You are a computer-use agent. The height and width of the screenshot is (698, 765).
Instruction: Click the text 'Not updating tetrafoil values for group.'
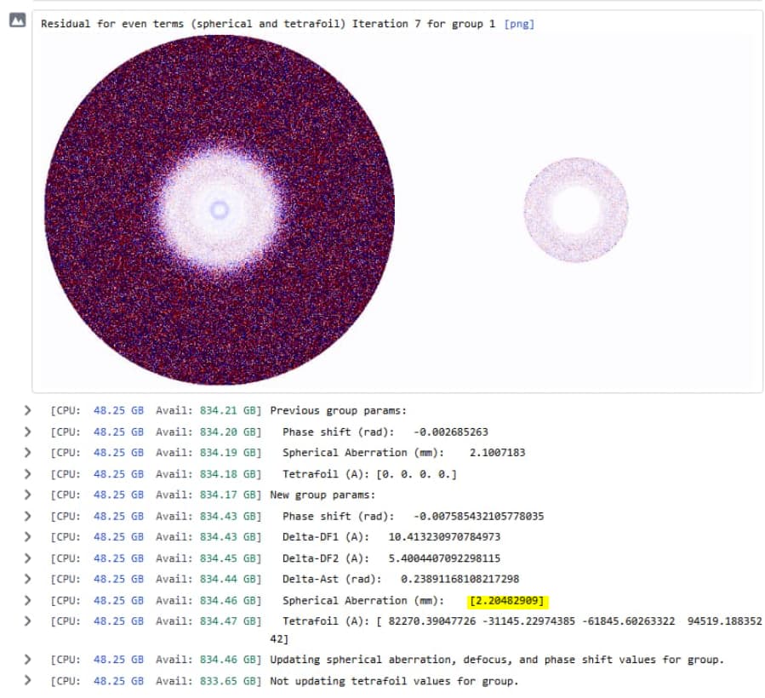pos(394,681)
